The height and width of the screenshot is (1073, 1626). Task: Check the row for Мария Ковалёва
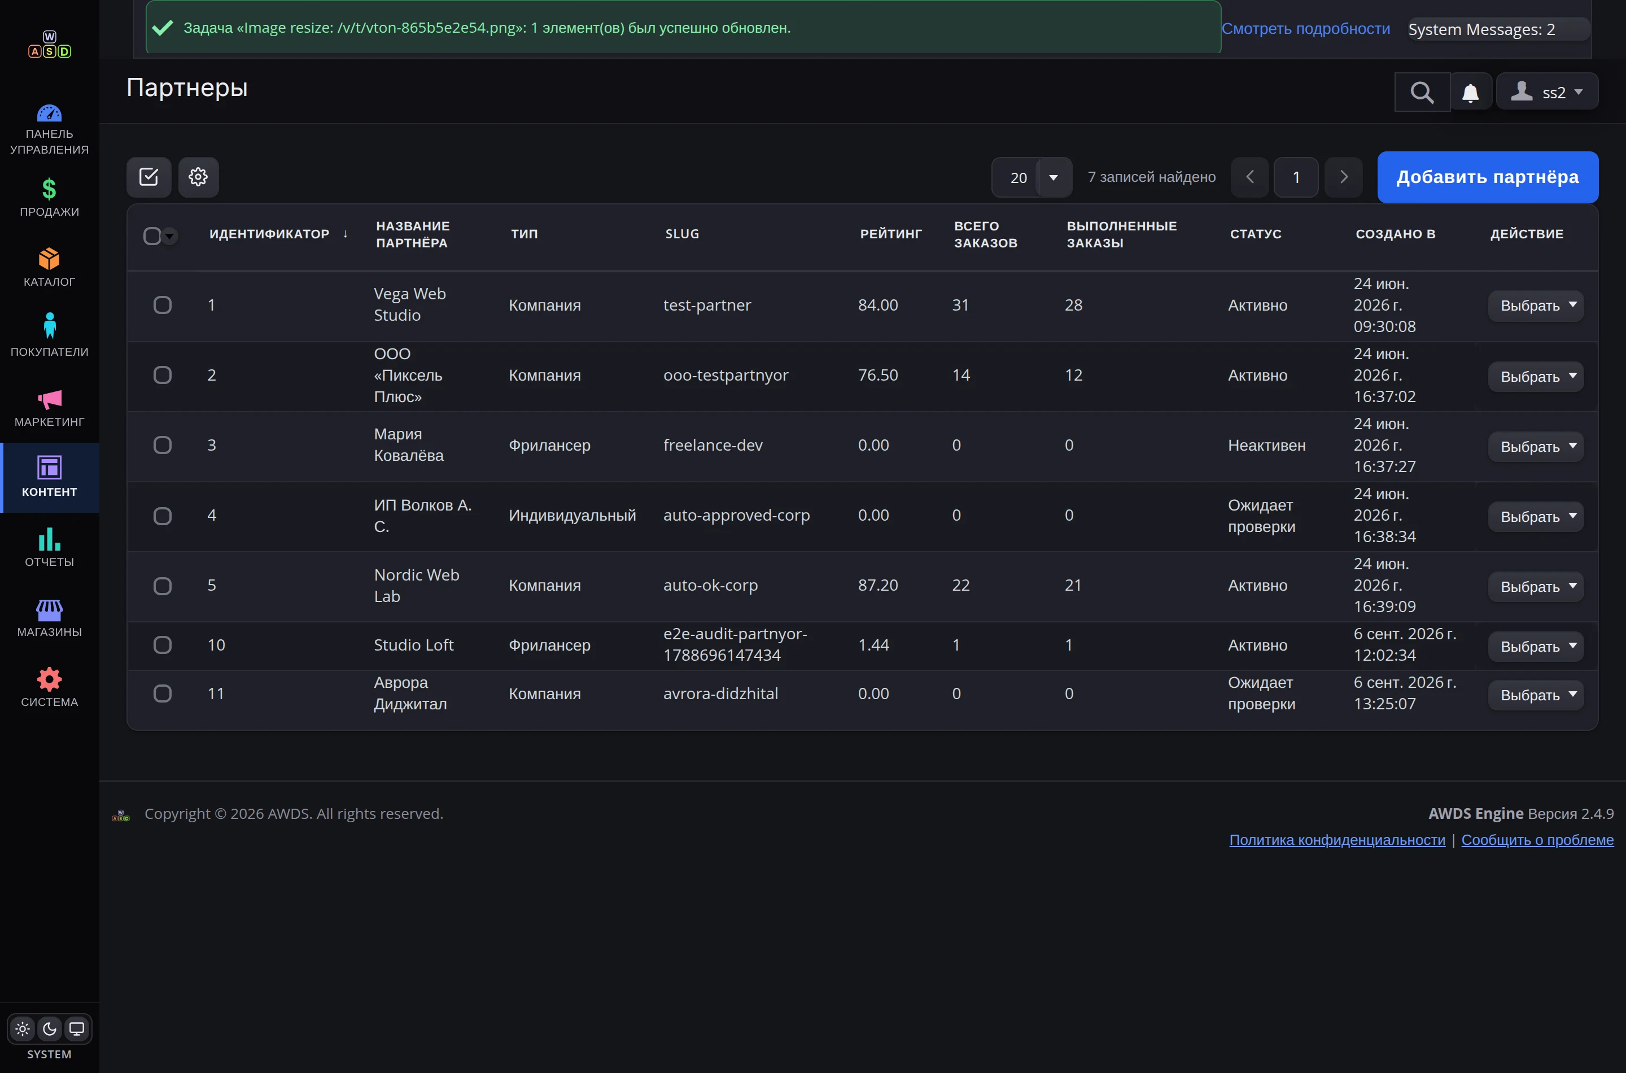[x=162, y=446]
